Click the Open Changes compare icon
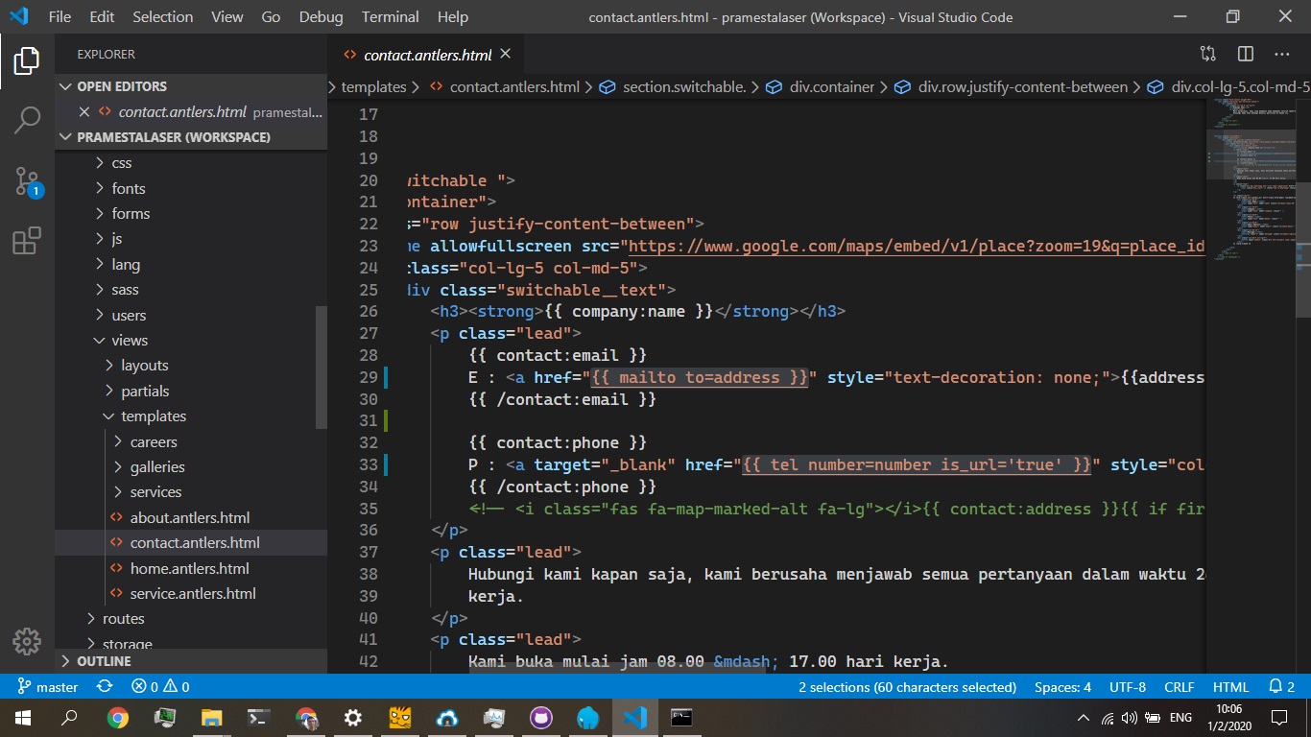The height and width of the screenshot is (737, 1311). coord(1208,55)
